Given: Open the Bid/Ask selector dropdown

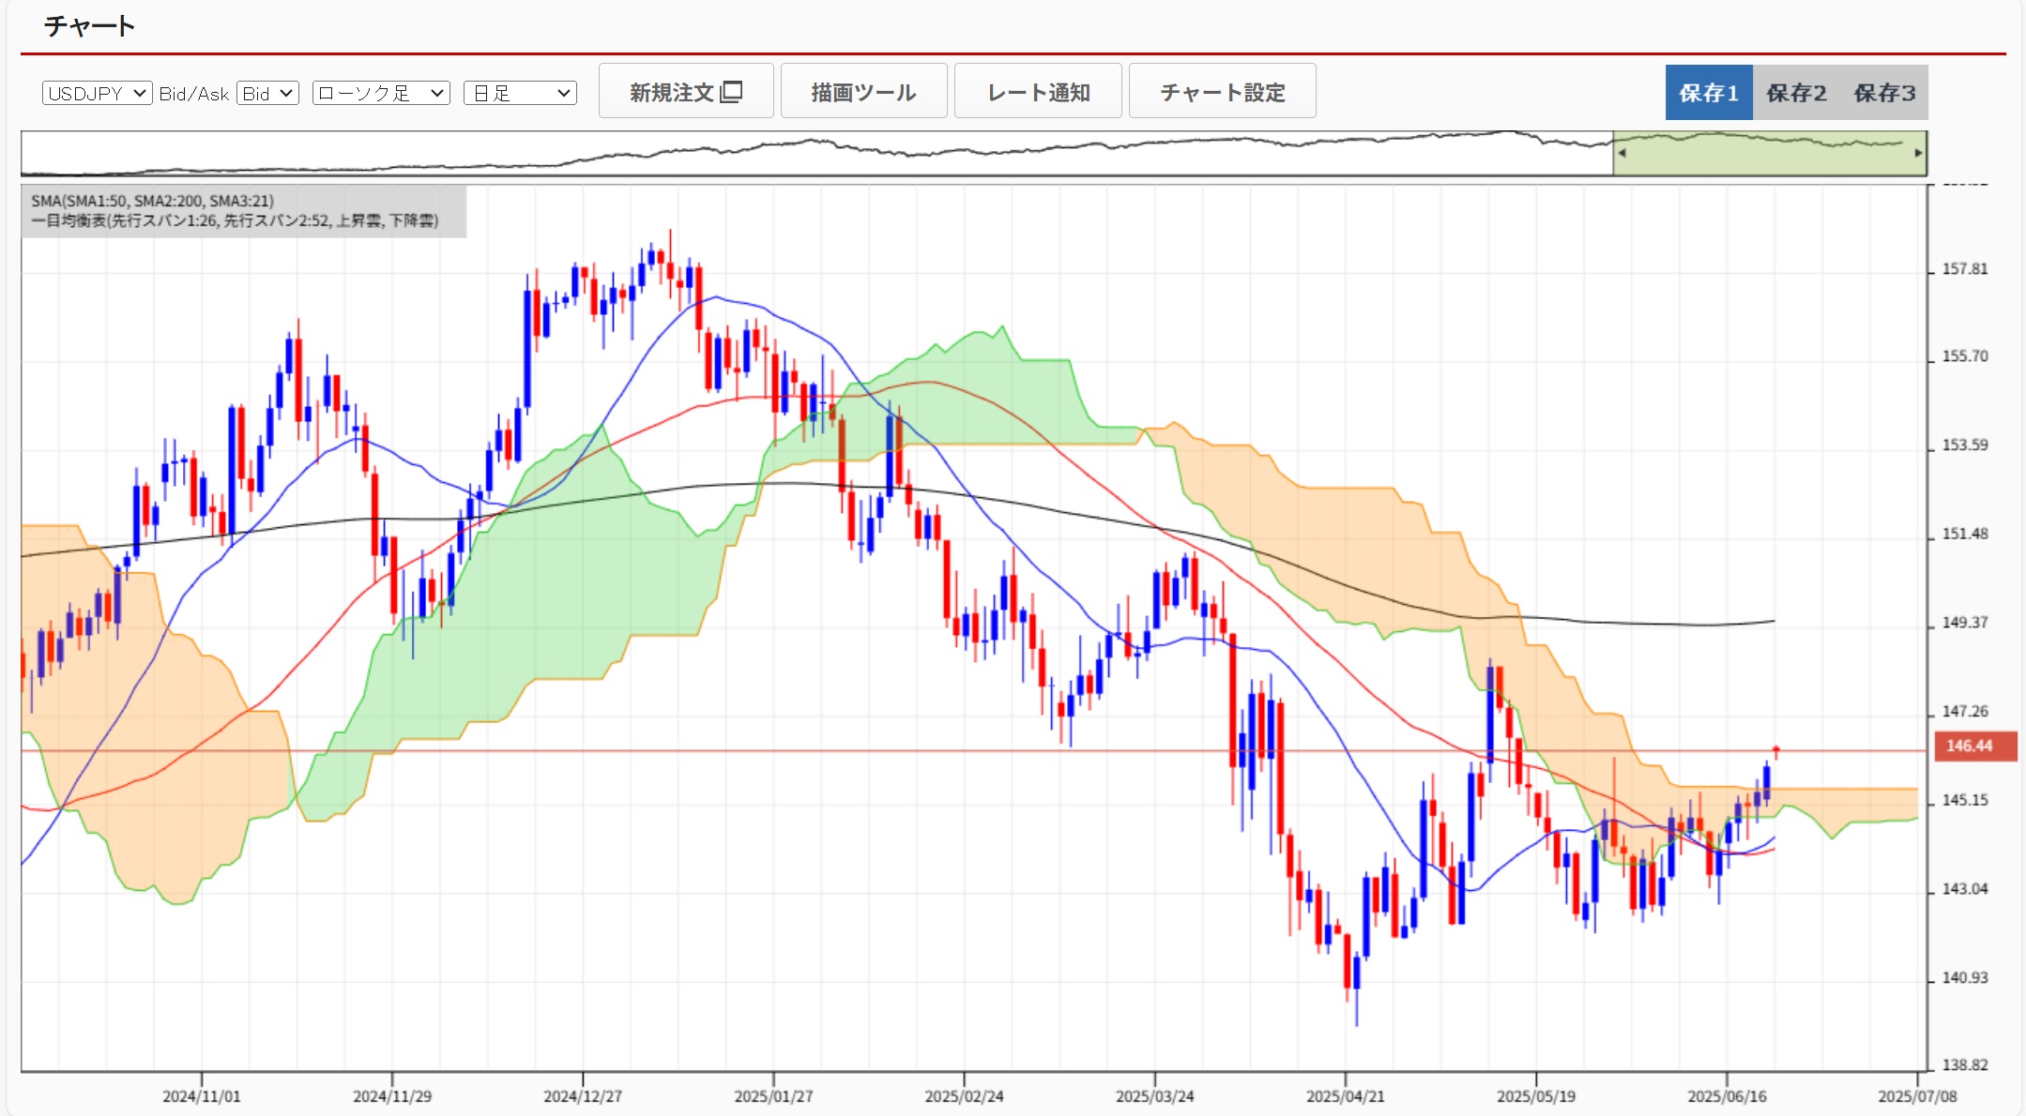Looking at the screenshot, I should click(267, 93).
